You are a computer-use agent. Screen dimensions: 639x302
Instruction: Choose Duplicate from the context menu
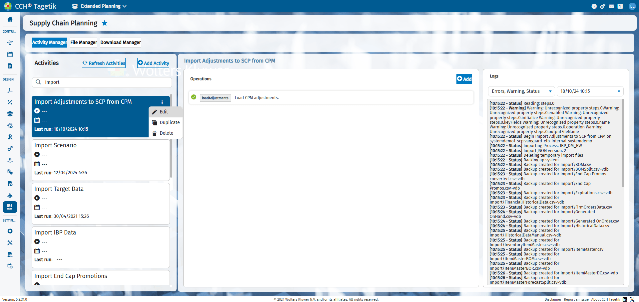(166, 122)
